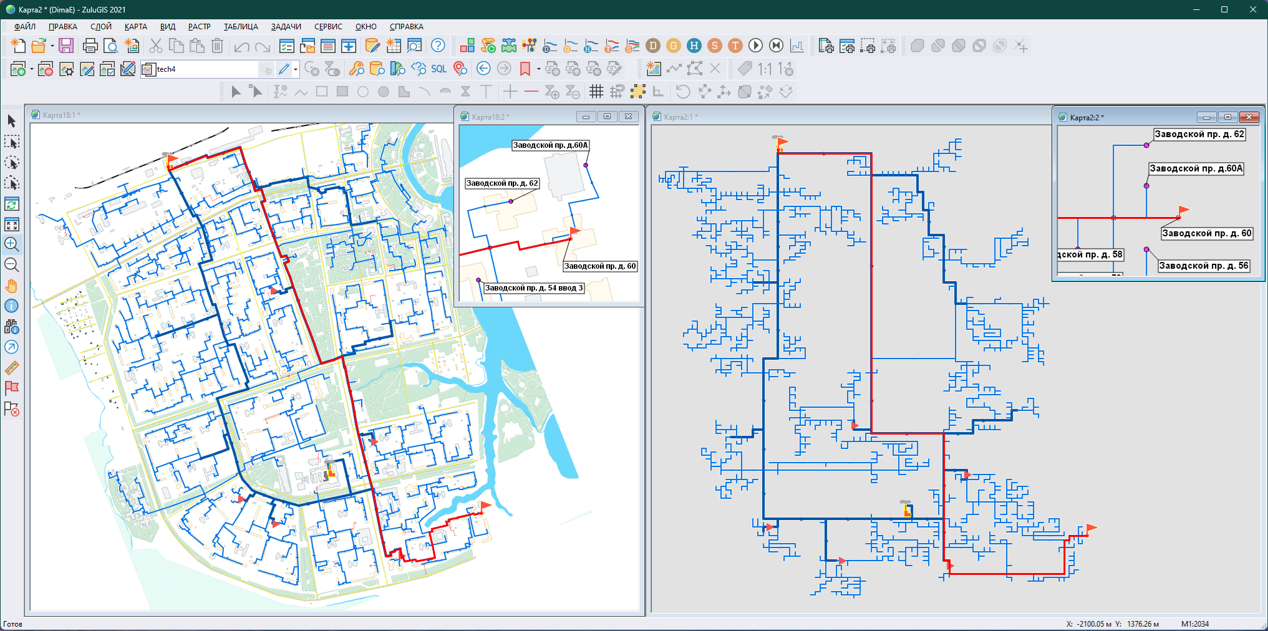Click the red flag placement tool
This screenshot has width=1268, height=631.
click(11, 388)
